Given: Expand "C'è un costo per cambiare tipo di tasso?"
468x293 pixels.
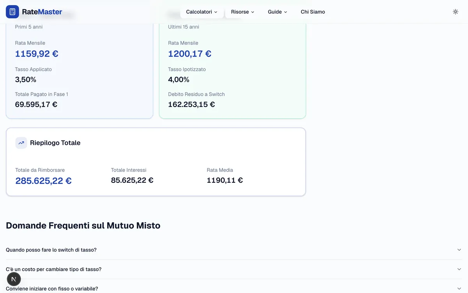Looking at the screenshot, I should (x=234, y=269).
